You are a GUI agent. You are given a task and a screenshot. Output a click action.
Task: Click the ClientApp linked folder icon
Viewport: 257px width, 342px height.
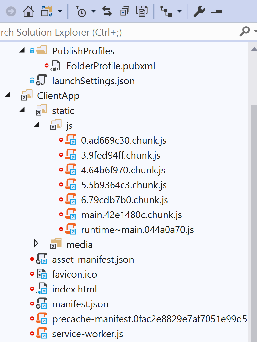[27, 95]
